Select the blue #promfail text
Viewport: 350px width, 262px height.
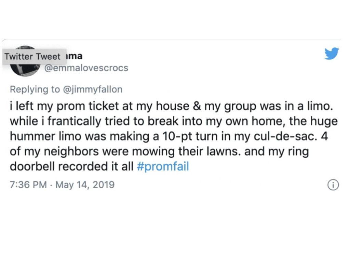pyautogui.click(x=163, y=166)
